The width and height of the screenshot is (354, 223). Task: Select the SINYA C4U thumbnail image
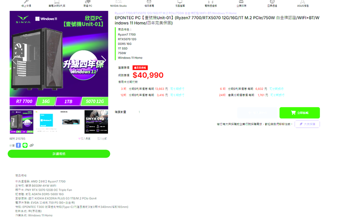pyautogui.click(x=96, y=122)
